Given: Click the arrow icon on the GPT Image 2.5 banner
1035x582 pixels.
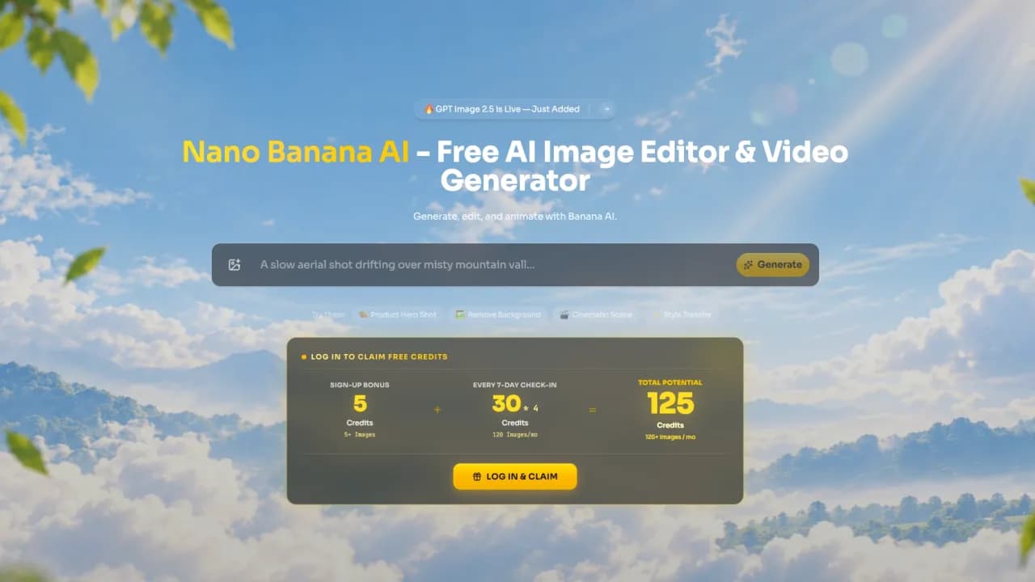Looking at the screenshot, I should 607,109.
